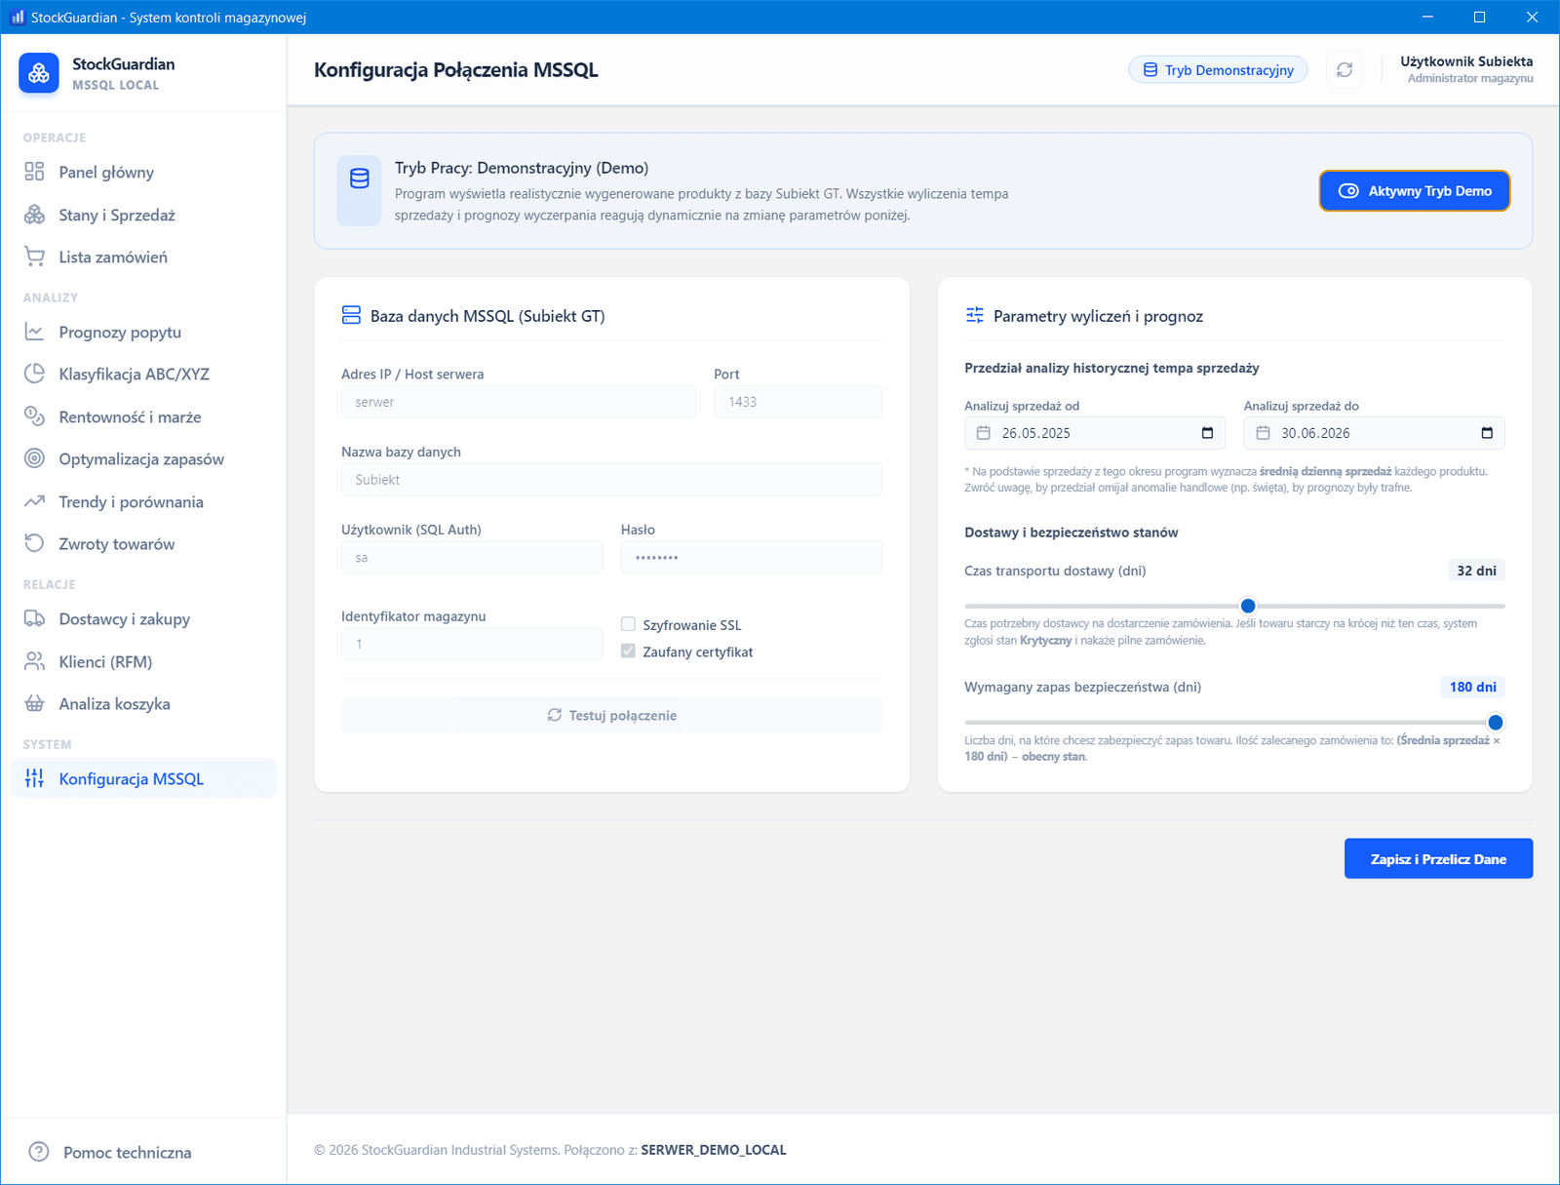Click Użytkownik Subiekta profile area
The width and height of the screenshot is (1560, 1185).
(1466, 69)
